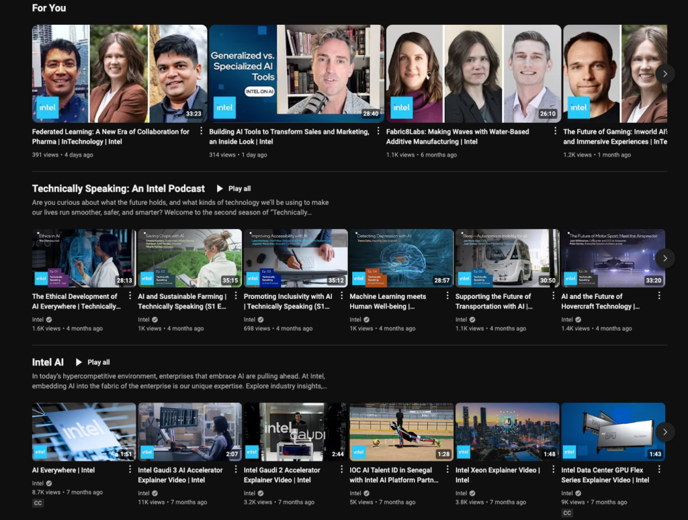Viewport: 688px width, 520px height.
Task: Click '391 views • 4 days ago' text
Action: (x=62, y=155)
